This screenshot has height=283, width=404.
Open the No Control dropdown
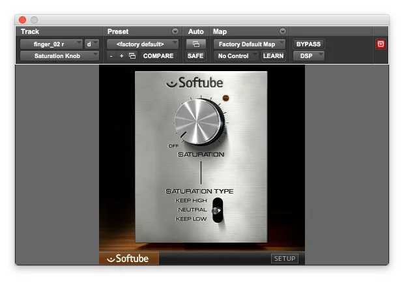point(236,56)
